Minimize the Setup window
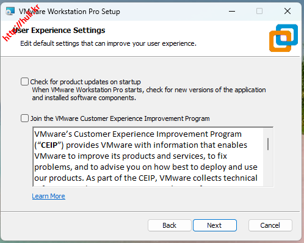Screen dimensions: 304x243 pyautogui.click(x=232, y=11)
